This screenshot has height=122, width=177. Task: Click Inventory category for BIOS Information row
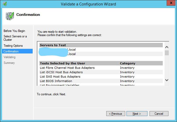tap(127, 81)
